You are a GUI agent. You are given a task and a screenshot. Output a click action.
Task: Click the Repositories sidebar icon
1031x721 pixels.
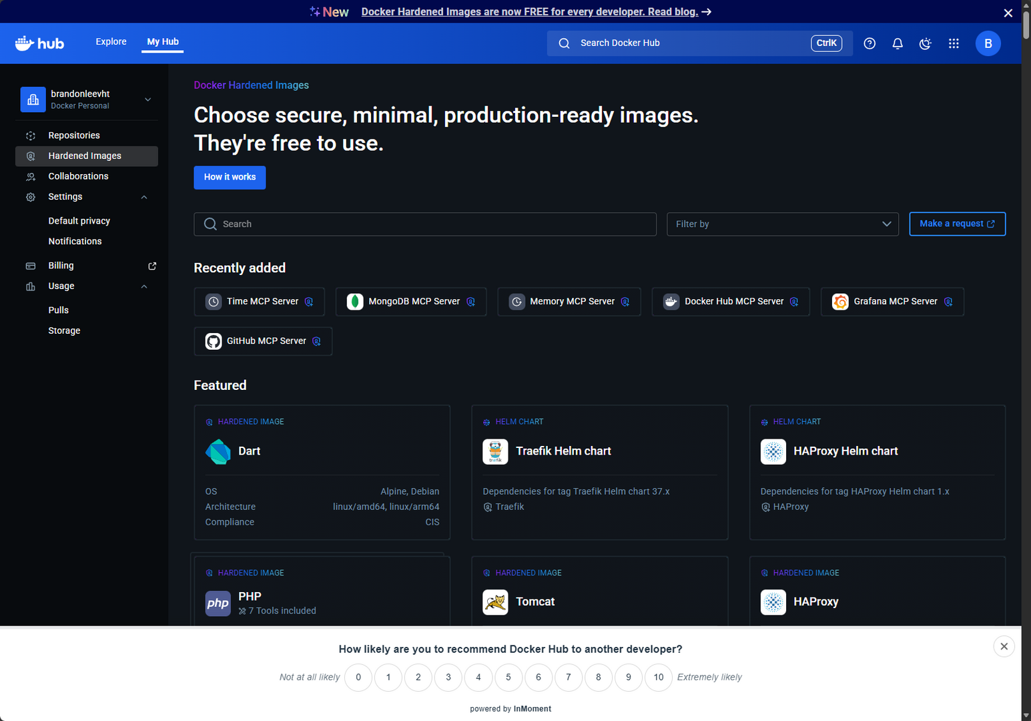[x=31, y=136]
